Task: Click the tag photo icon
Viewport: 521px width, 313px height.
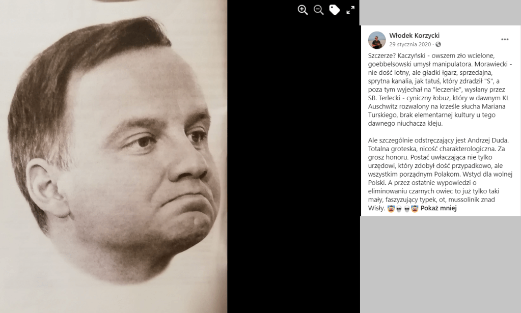Action: pos(334,10)
